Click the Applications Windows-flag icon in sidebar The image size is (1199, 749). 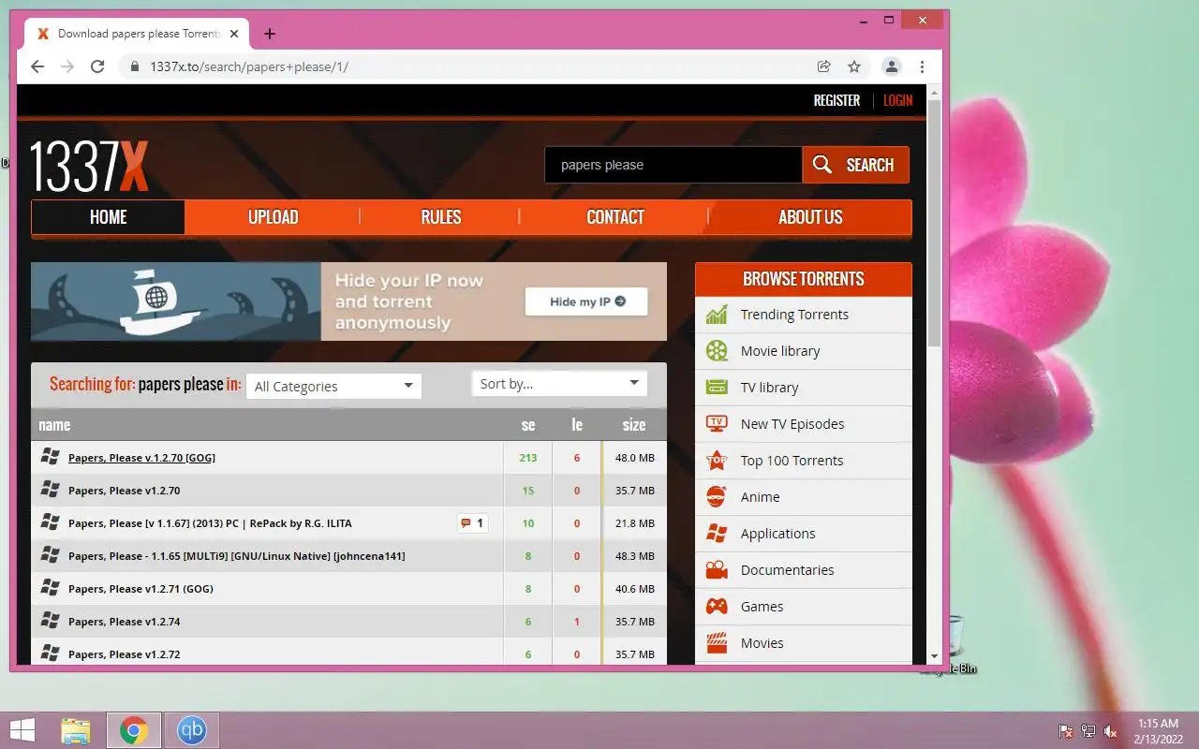coord(717,534)
